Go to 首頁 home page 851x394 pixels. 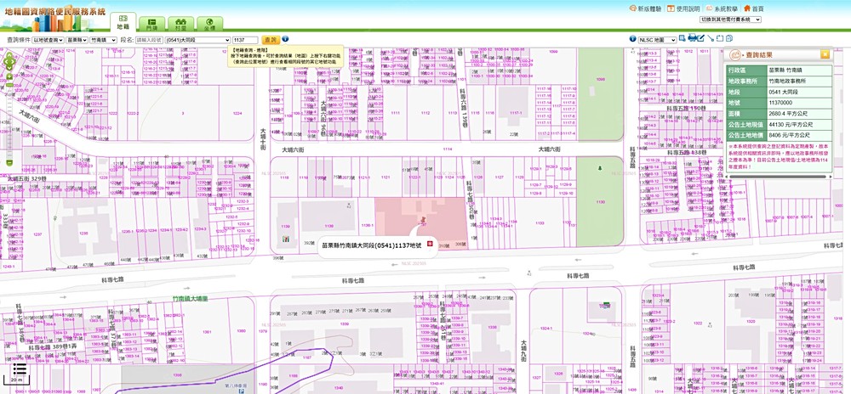point(753,8)
